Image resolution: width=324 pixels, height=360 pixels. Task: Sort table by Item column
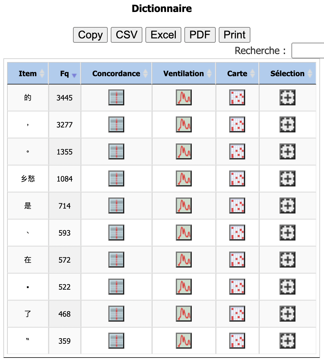click(x=28, y=74)
